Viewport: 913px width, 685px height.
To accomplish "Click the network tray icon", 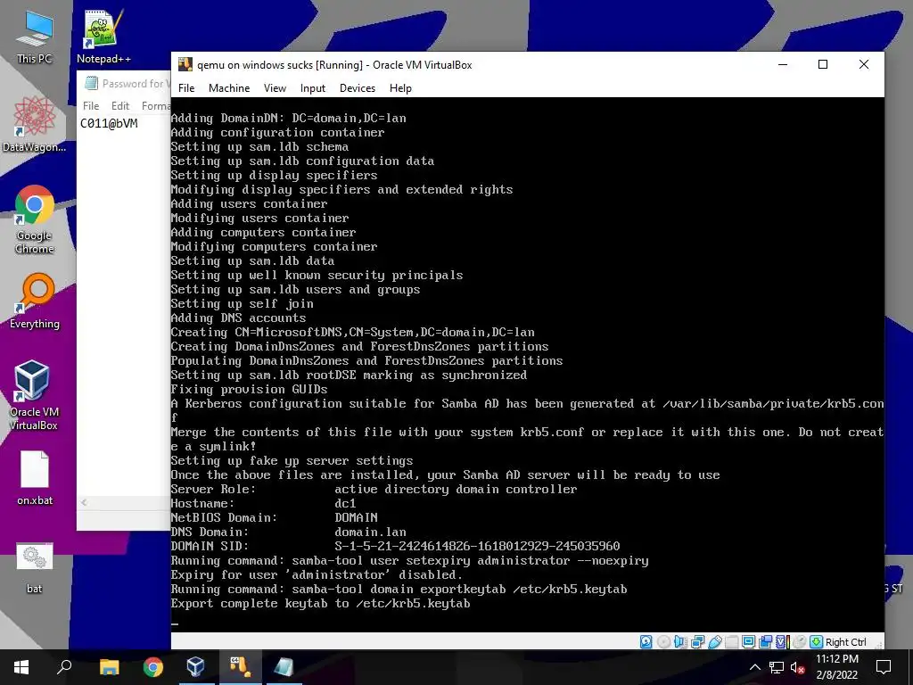I will [777, 667].
